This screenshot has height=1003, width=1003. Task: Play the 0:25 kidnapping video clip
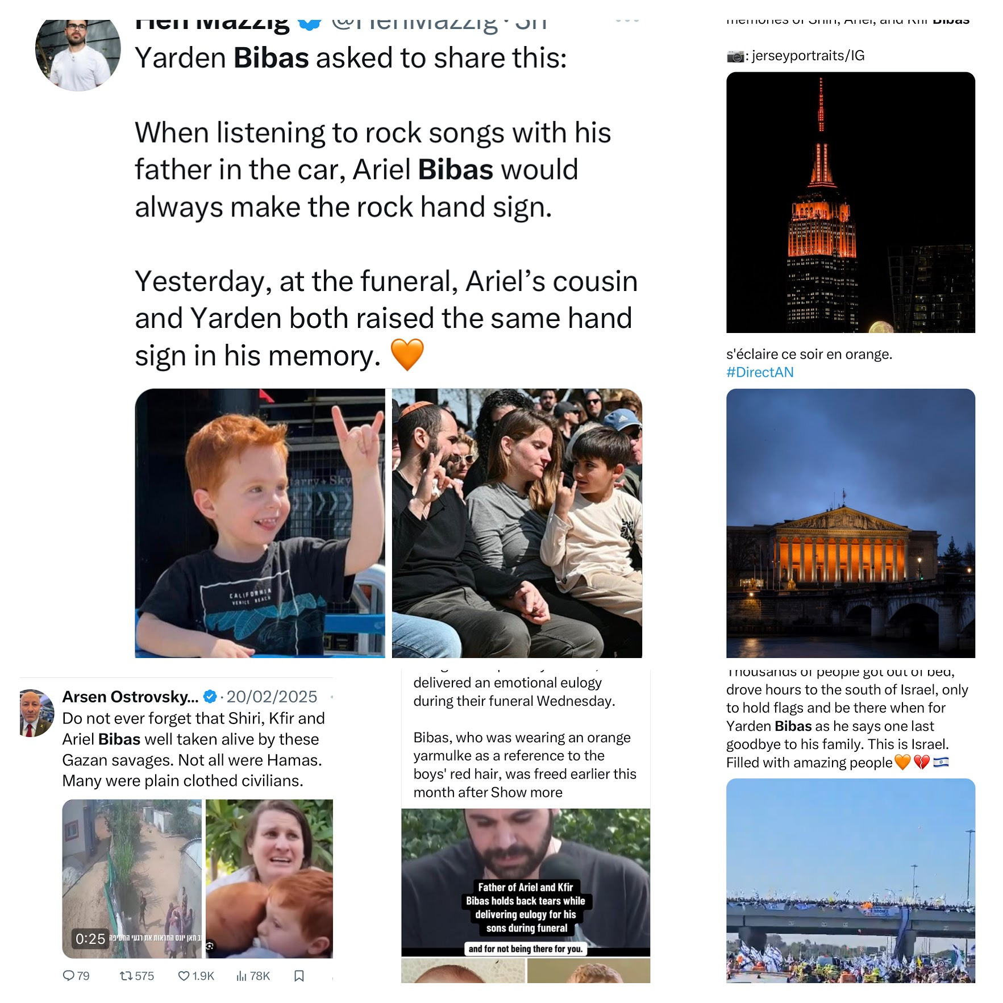132,879
